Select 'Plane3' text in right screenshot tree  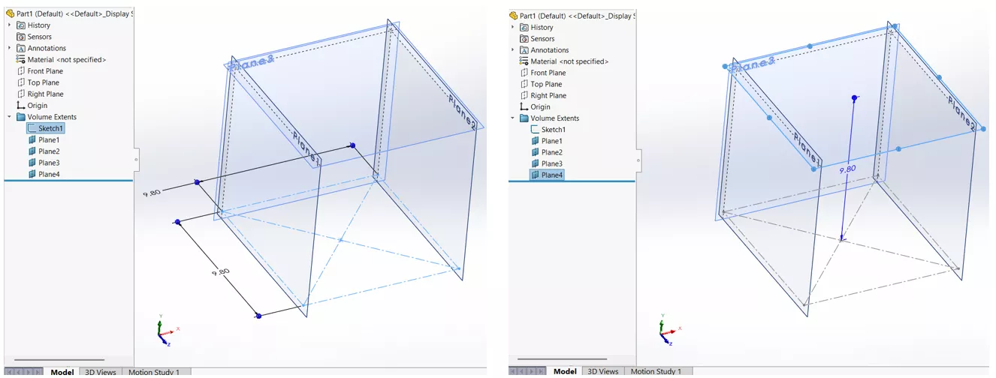pyautogui.click(x=553, y=163)
